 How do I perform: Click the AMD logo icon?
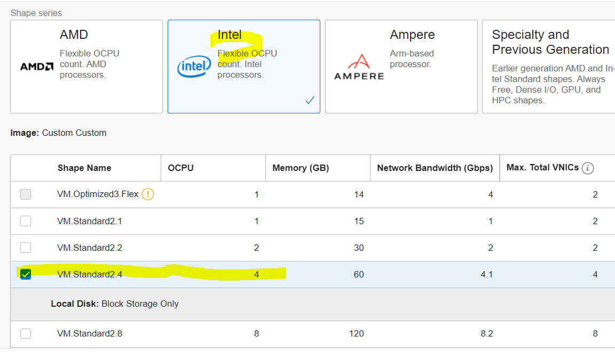click(x=37, y=67)
